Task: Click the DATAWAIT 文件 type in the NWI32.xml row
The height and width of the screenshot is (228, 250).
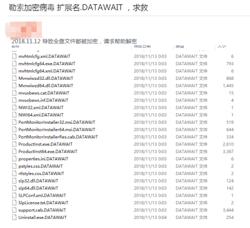Action: (x=192, y=107)
